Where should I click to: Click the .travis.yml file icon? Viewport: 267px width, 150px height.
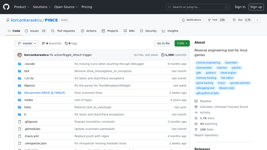20,136
